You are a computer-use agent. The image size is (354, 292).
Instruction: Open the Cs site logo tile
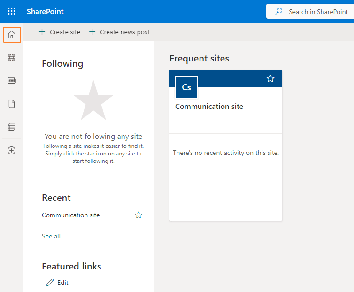click(186, 87)
